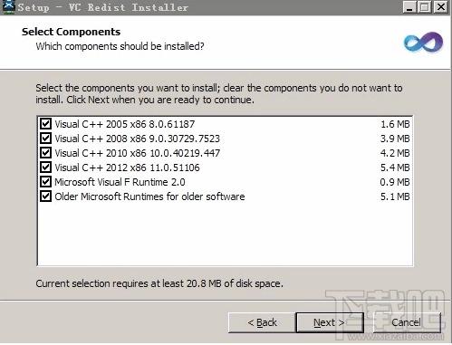Click the 5.1 MB size entry
Screen dimensions: 452x345
[x=395, y=196]
